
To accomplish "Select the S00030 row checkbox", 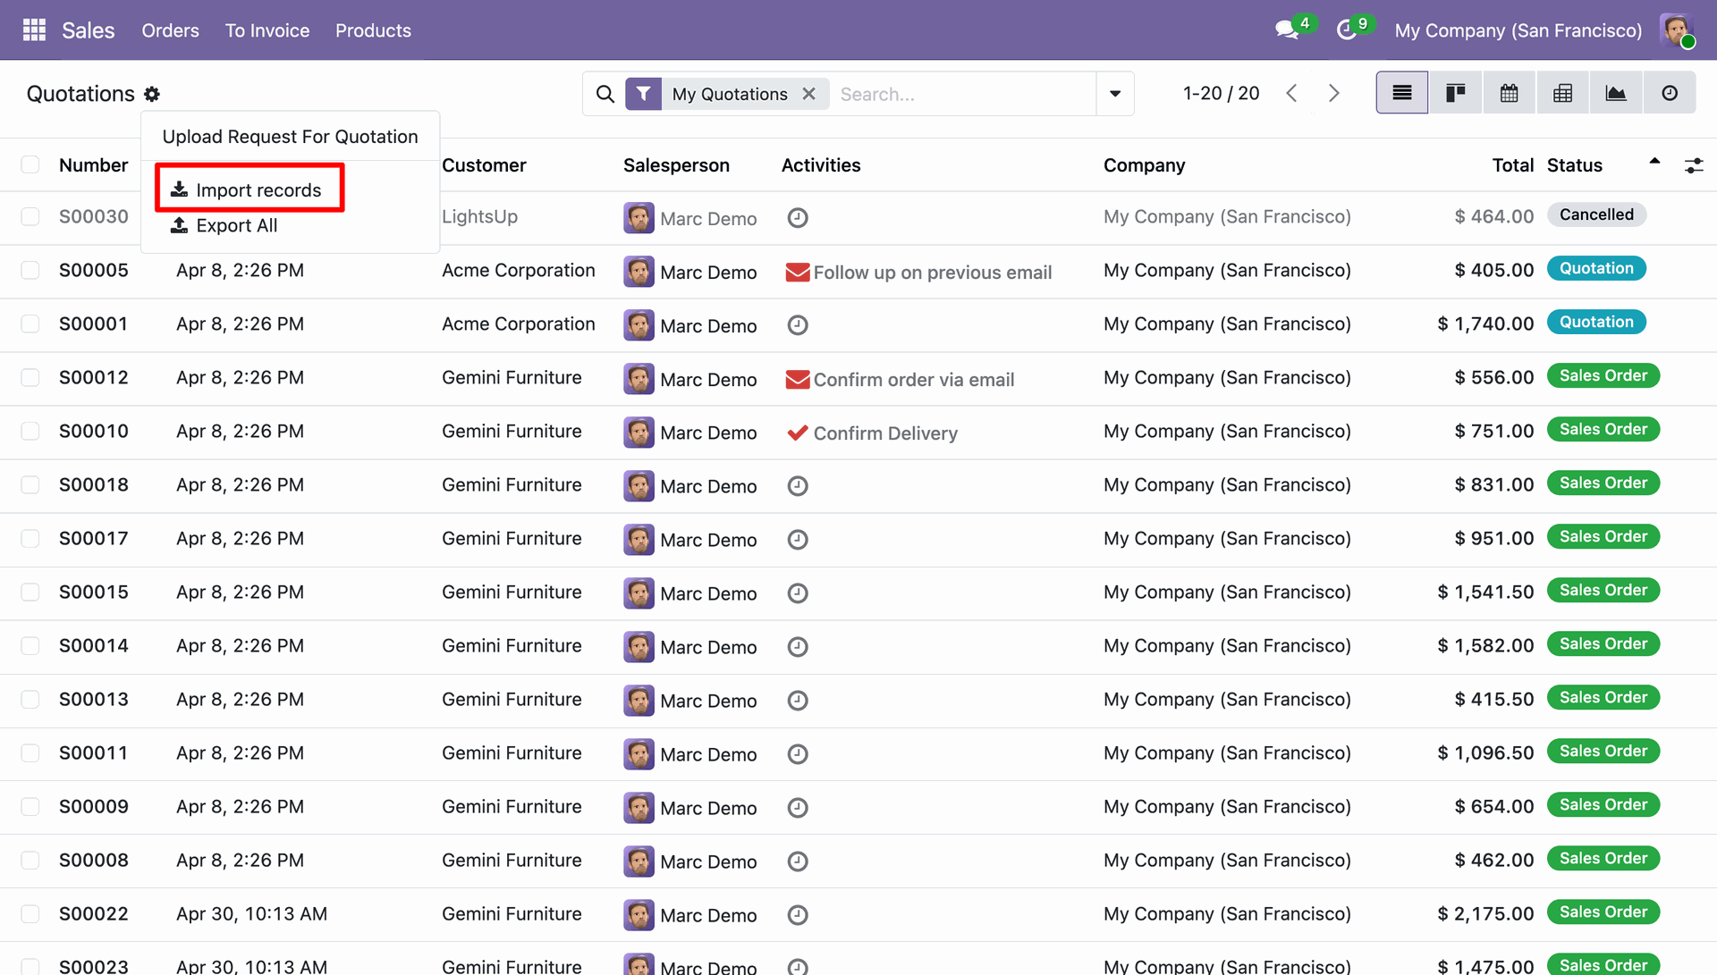I will coord(30,216).
